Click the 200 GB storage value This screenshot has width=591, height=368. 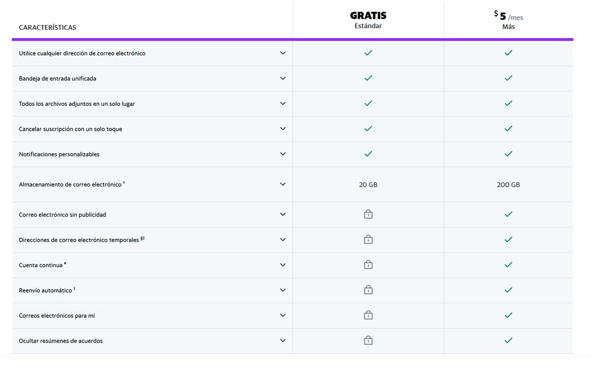508,185
